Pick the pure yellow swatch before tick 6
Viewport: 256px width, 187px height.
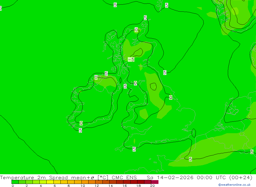click(50, 182)
